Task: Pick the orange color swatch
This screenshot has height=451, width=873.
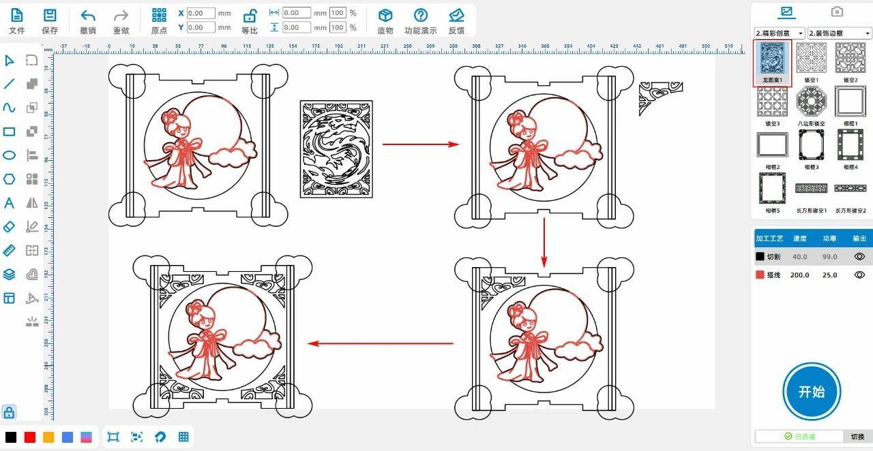Action: 48,437
